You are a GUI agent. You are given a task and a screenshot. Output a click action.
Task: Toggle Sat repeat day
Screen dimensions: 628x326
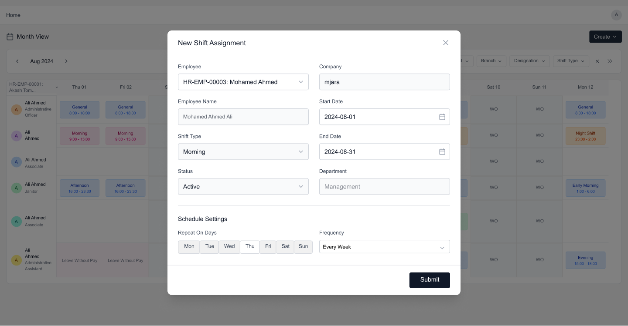(x=285, y=246)
